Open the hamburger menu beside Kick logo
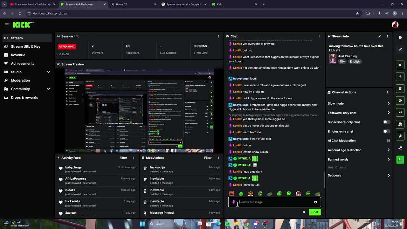 [7, 25]
